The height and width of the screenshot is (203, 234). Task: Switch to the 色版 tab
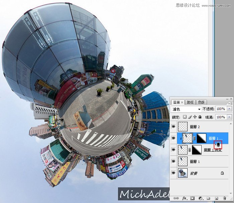[201, 102]
